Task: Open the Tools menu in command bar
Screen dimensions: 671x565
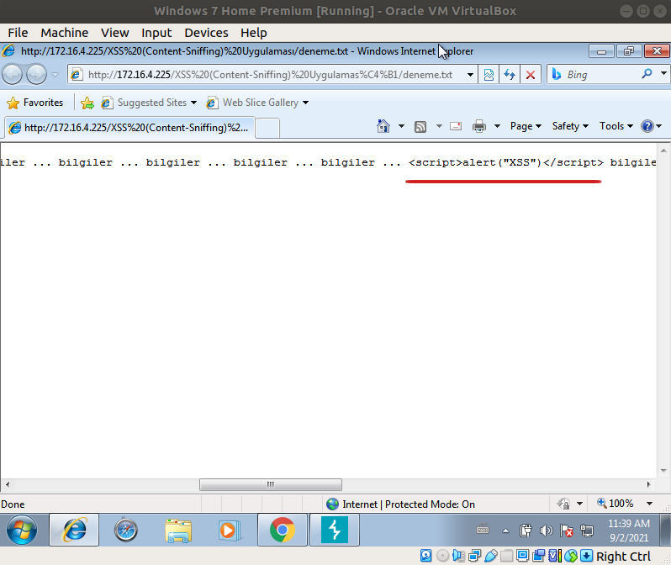Action: pyautogui.click(x=616, y=126)
